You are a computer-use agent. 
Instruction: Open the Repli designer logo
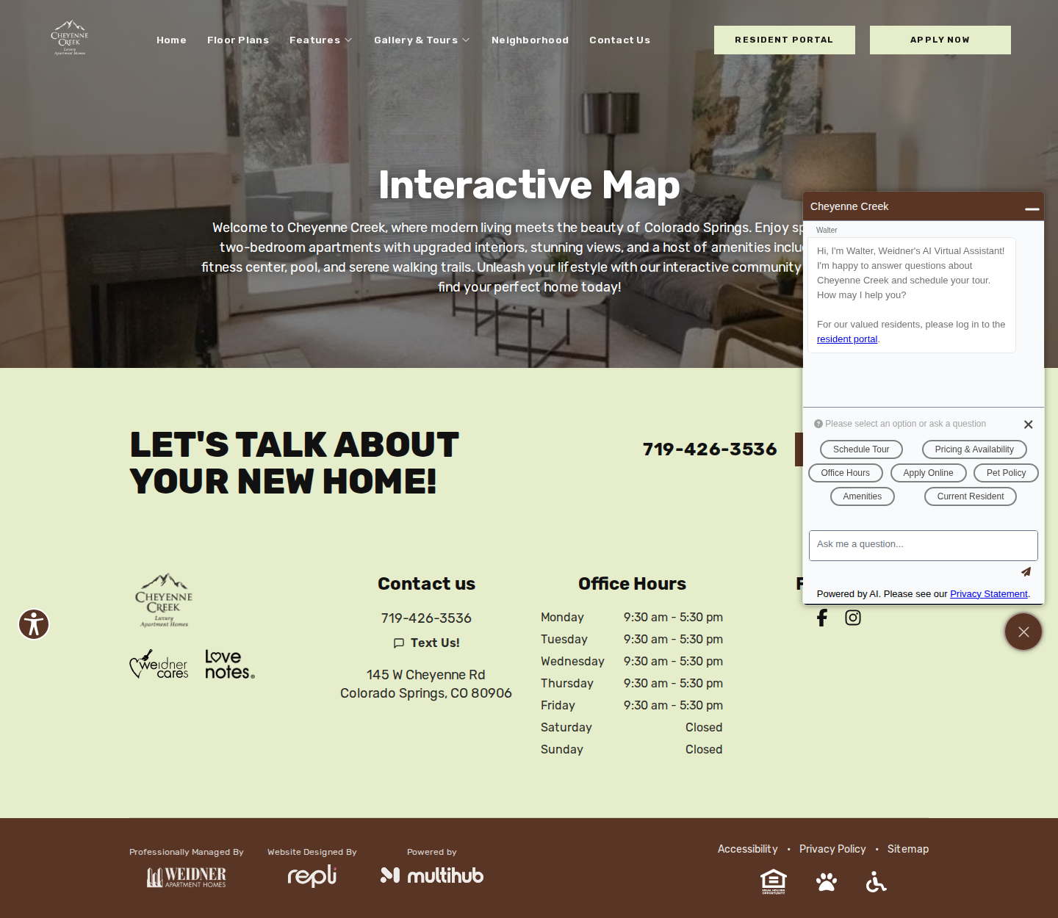(x=312, y=875)
